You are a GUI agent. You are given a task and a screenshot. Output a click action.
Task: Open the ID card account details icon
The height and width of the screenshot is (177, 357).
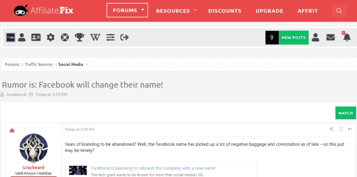coord(36,37)
